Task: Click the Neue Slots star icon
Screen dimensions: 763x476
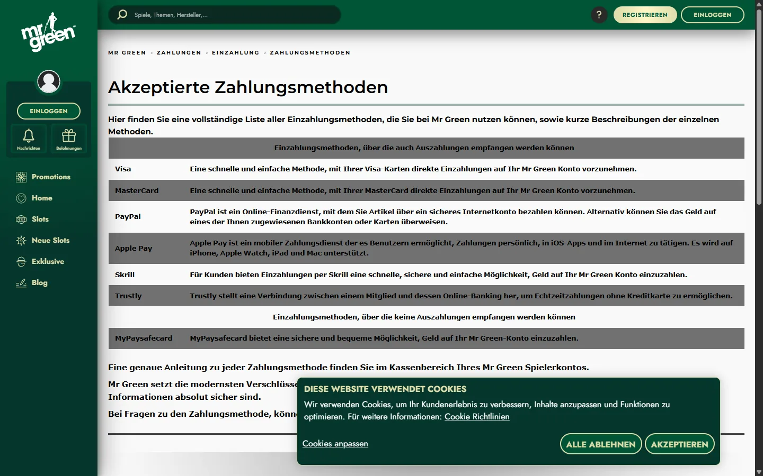Action: (x=21, y=241)
